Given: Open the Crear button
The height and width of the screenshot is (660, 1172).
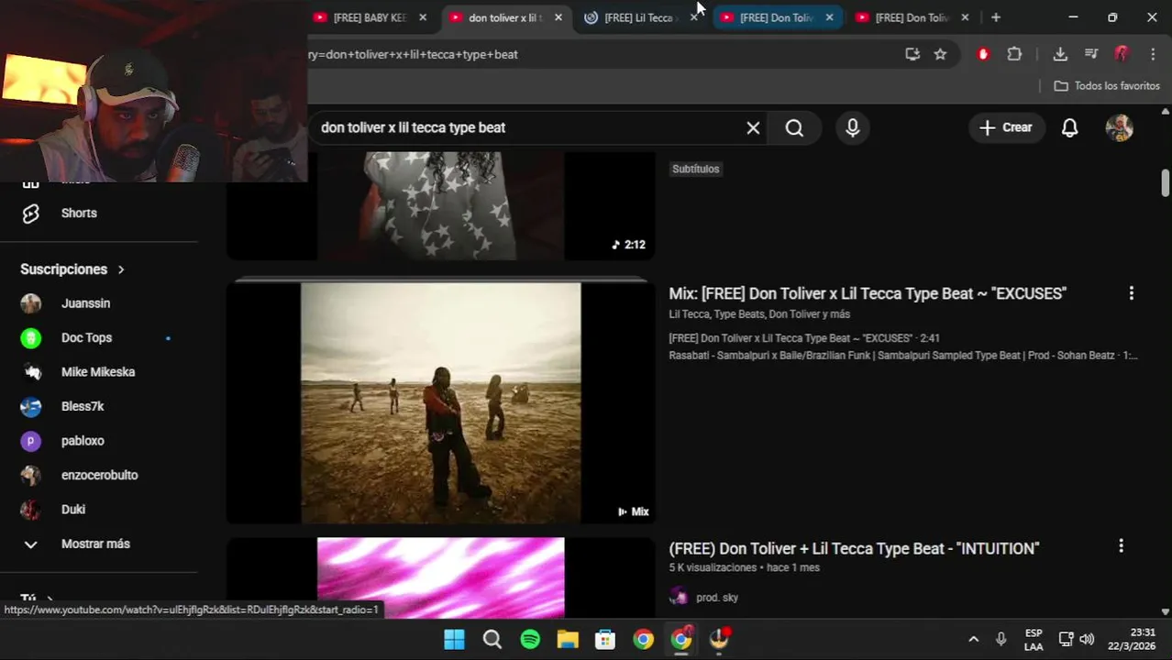Looking at the screenshot, I should pos(1006,127).
